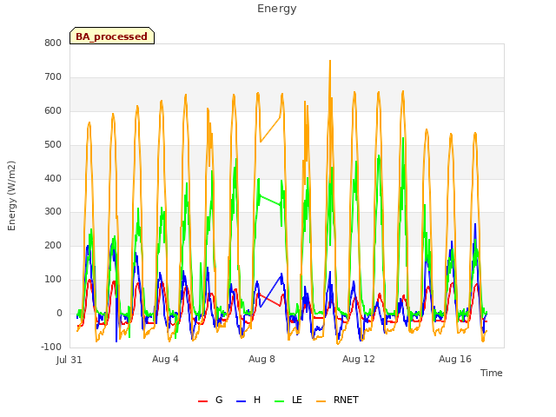Click the 800 y-axis tick label
This screenshot has width=556, height=417.
click(53, 43)
